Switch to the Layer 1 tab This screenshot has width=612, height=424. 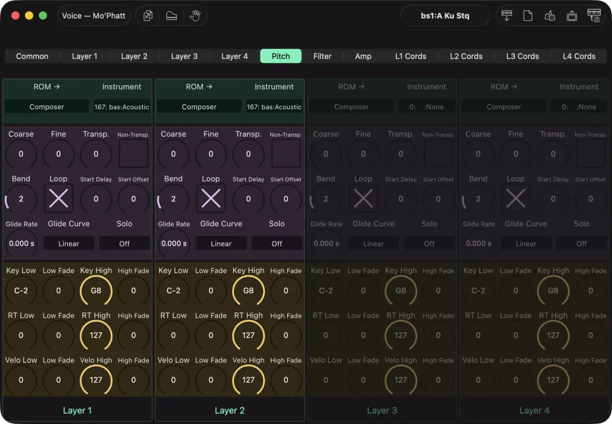point(85,56)
